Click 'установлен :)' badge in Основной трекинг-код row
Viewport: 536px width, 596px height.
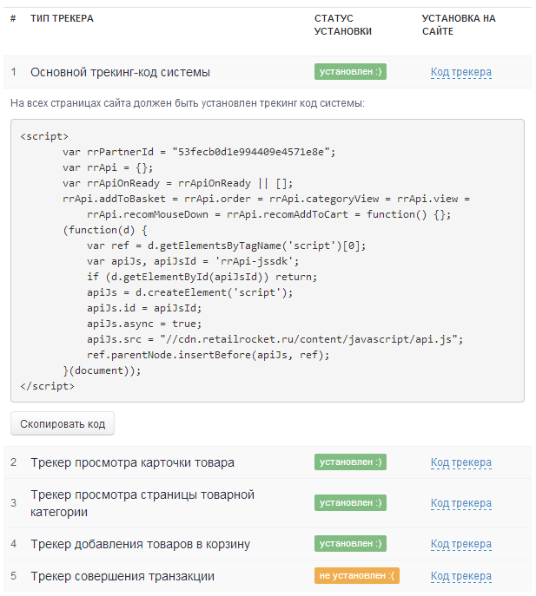point(350,71)
